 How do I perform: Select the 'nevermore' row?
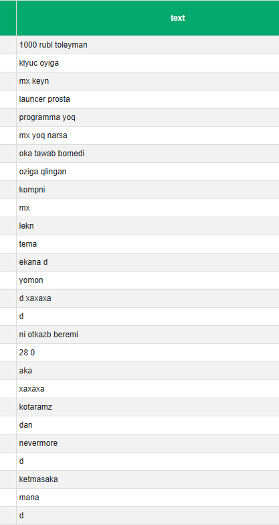pyautogui.click(x=148, y=443)
